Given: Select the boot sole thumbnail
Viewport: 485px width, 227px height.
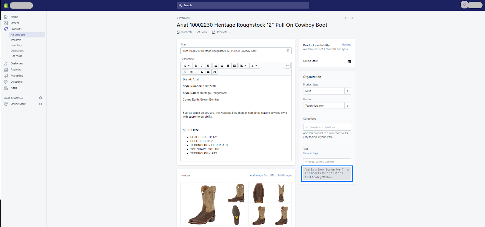Looking at the screenshot, I should (x=236, y=215).
